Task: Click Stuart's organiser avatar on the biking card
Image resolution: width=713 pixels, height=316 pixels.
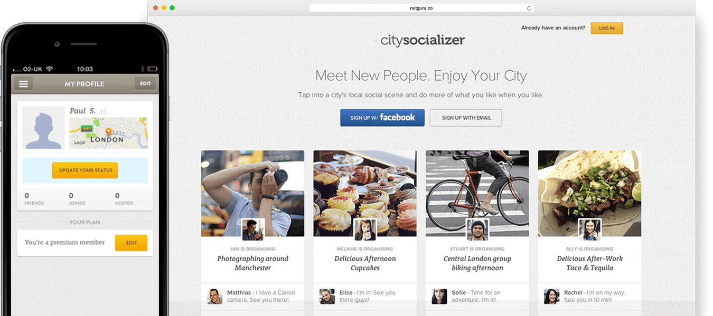Action: coord(477,229)
